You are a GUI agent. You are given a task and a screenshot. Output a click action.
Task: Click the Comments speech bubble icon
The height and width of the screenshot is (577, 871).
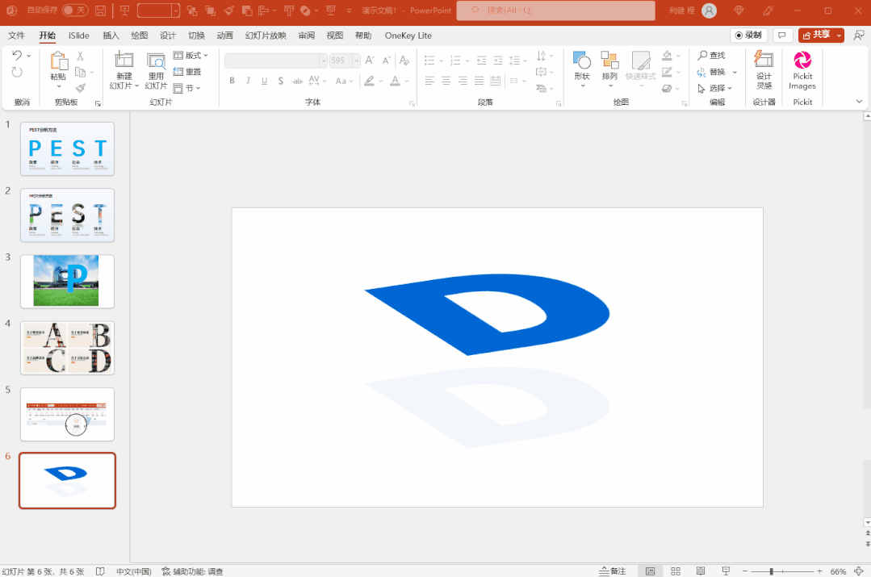[x=782, y=35]
